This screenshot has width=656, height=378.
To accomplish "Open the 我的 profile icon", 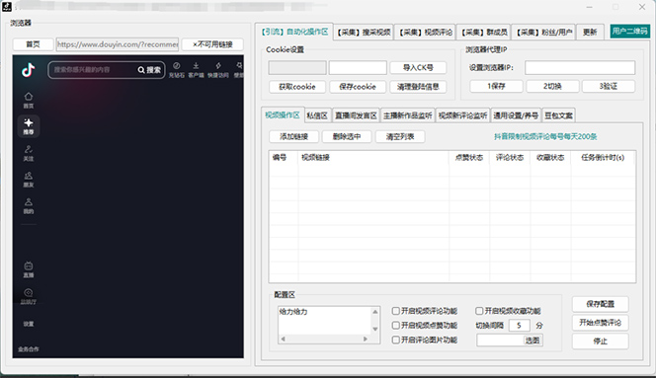I will pos(28,202).
